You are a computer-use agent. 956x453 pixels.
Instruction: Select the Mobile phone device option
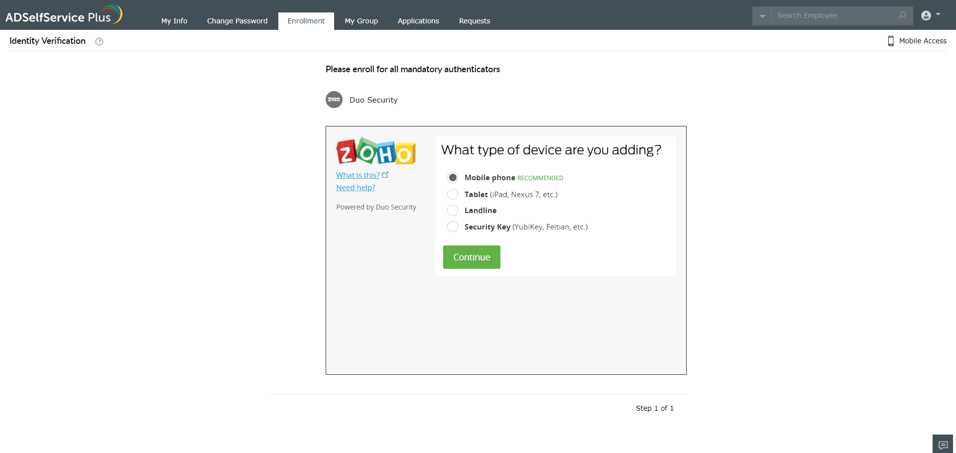[453, 177]
